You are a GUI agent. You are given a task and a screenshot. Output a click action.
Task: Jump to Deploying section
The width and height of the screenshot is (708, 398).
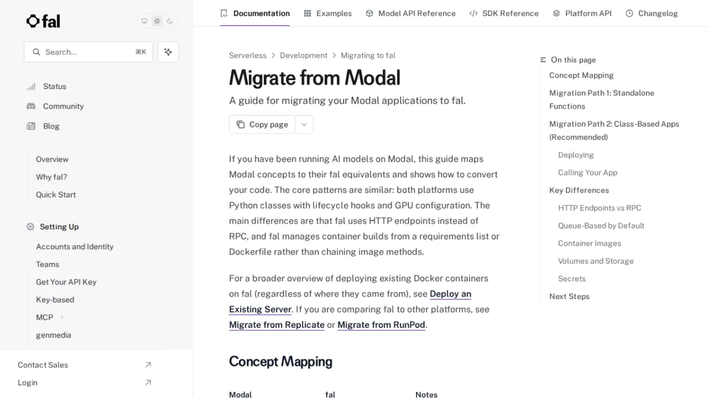pos(576,155)
